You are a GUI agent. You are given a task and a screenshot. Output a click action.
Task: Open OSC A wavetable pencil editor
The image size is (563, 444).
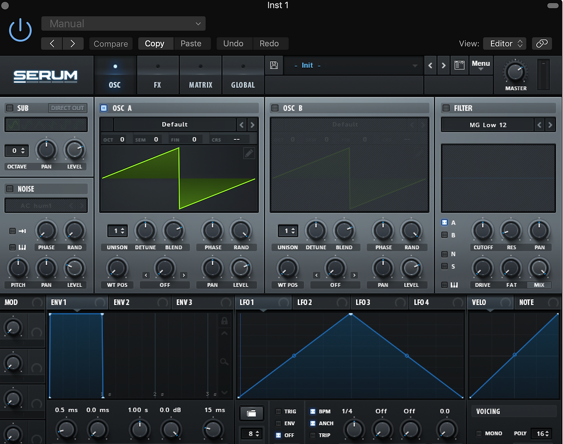[x=249, y=153]
